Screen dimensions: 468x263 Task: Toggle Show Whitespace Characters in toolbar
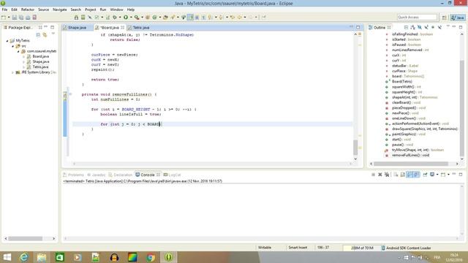click(x=203, y=18)
